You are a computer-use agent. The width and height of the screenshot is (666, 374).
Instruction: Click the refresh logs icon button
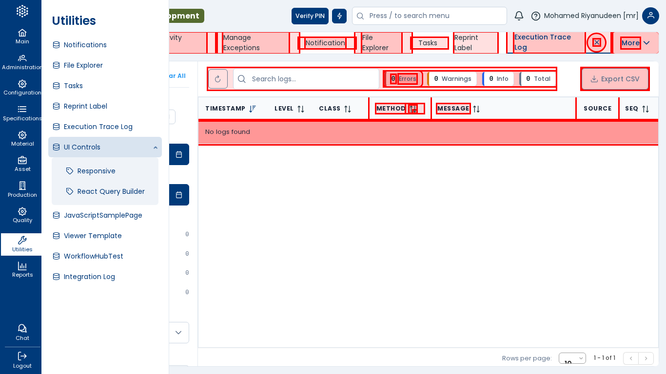(218, 79)
